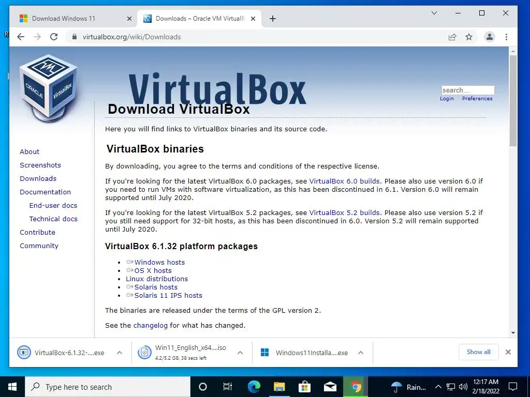Click the browser forward arrow
Viewport: 530px width, 397px height.
tap(37, 37)
